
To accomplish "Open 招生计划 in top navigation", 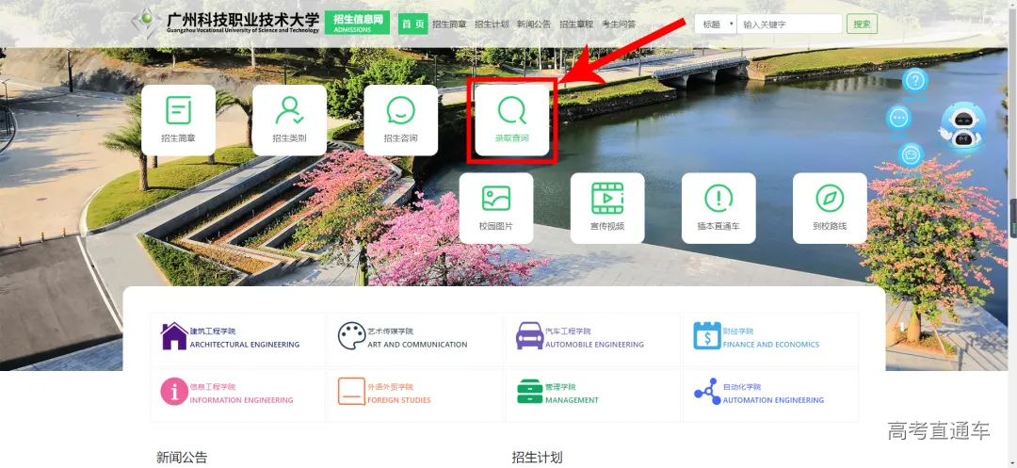I will click(492, 24).
